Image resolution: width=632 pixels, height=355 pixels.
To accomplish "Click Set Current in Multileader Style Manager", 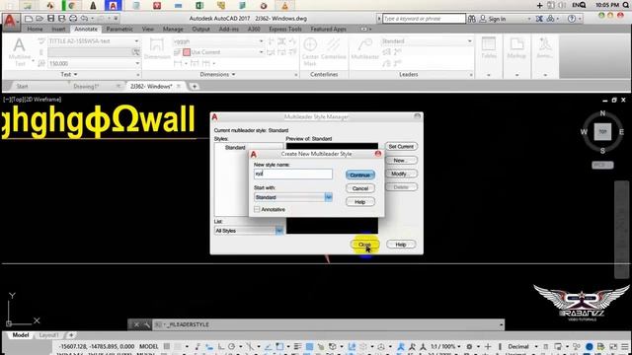I will point(401,147).
